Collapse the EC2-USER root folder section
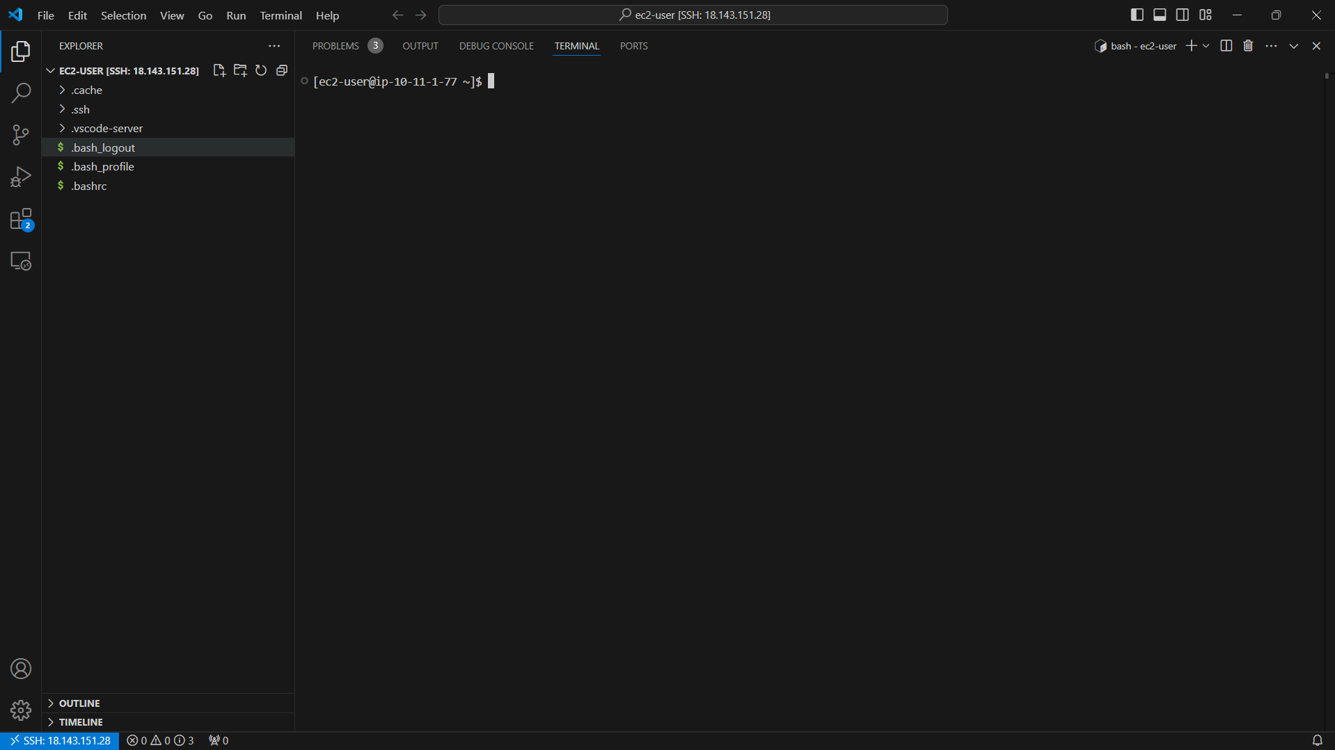This screenshot has height=750, width=1335. click(123, 71)
